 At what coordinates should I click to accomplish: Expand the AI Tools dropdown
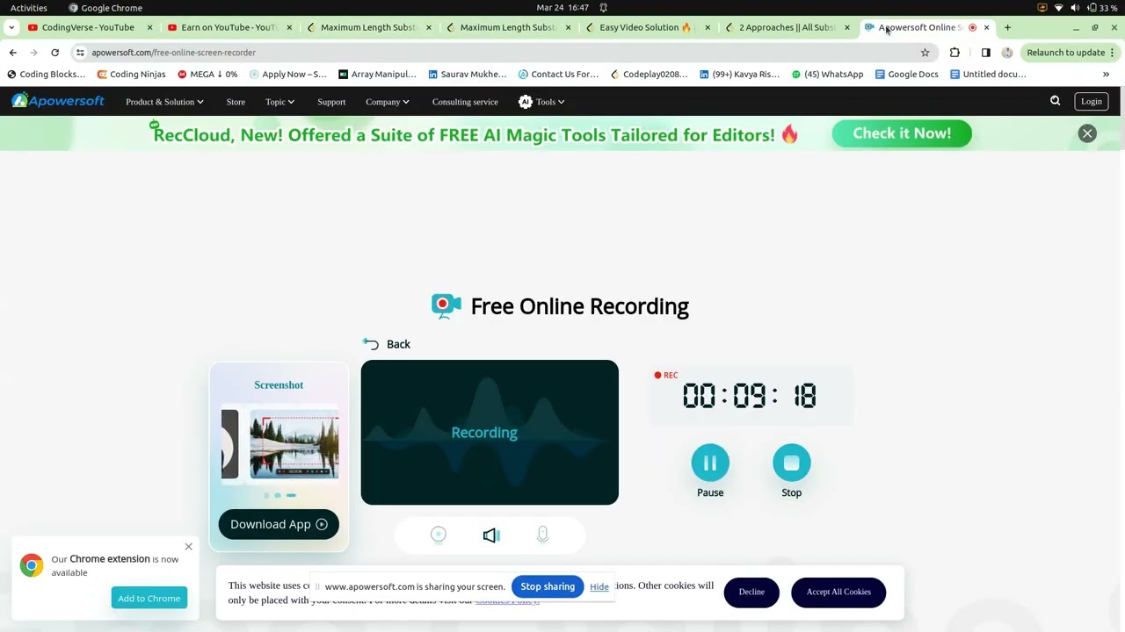tap(541, 102)
